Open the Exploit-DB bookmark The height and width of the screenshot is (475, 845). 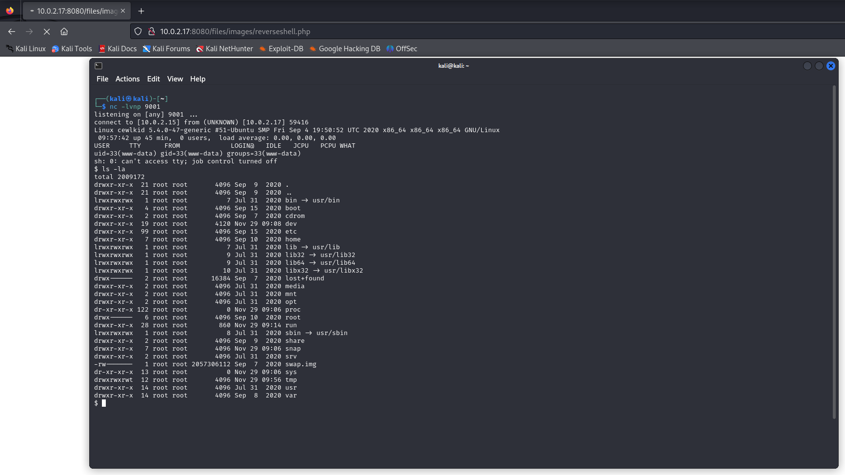point(281,48)
